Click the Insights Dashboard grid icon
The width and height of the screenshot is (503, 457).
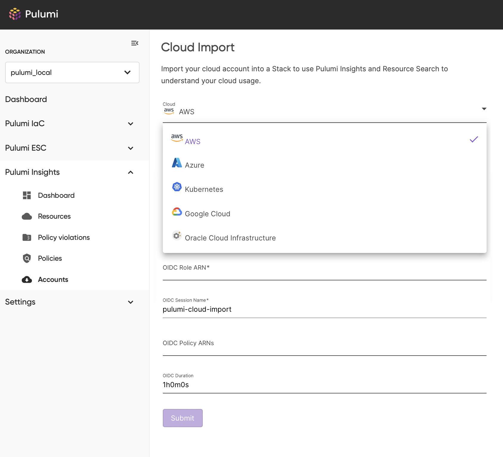click(27, 195)
